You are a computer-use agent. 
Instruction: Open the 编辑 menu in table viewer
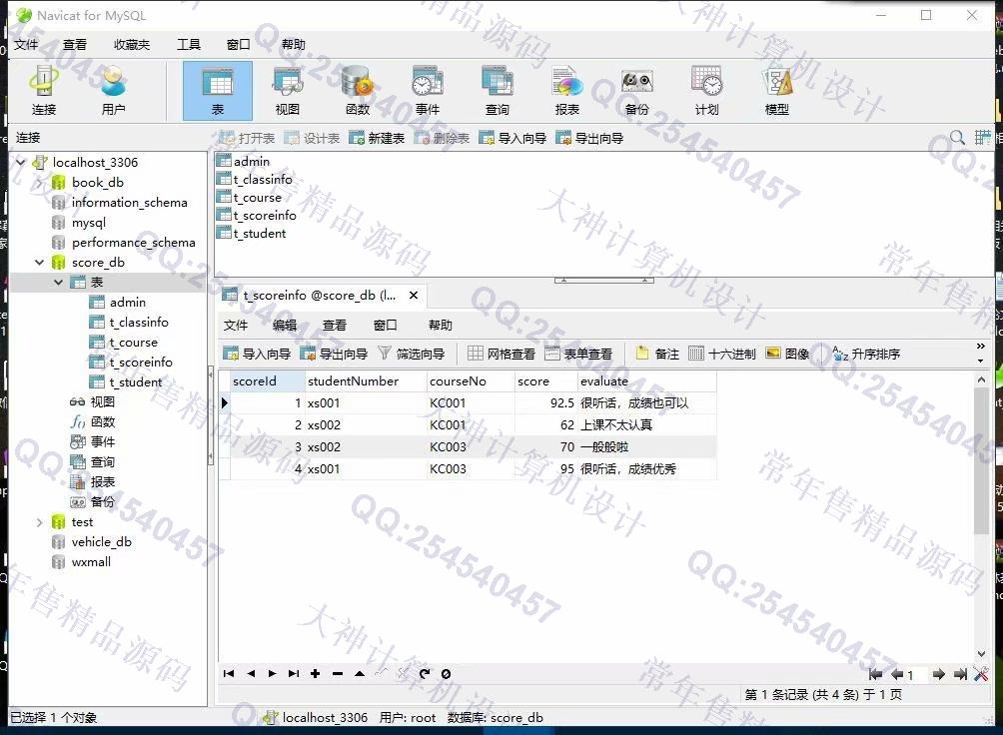pyautogui.click(x=285, y=325)
